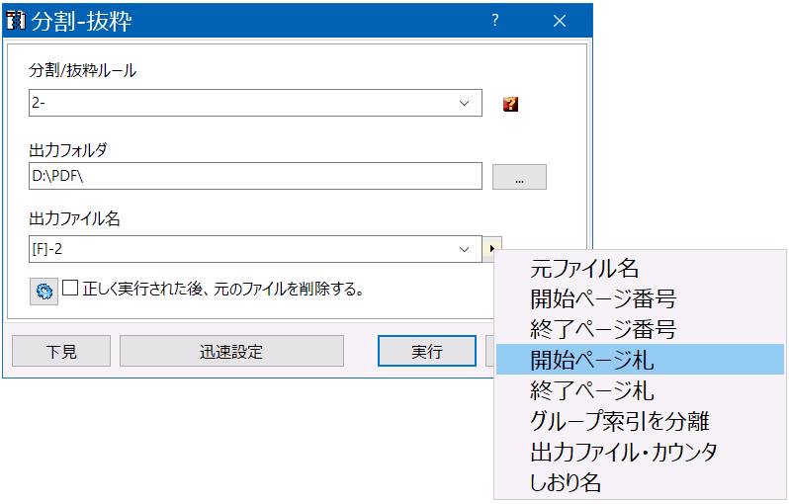This screenshot has height=504, width=789.
Task: Click the 実行 execute button
Action: coord(427,351)
